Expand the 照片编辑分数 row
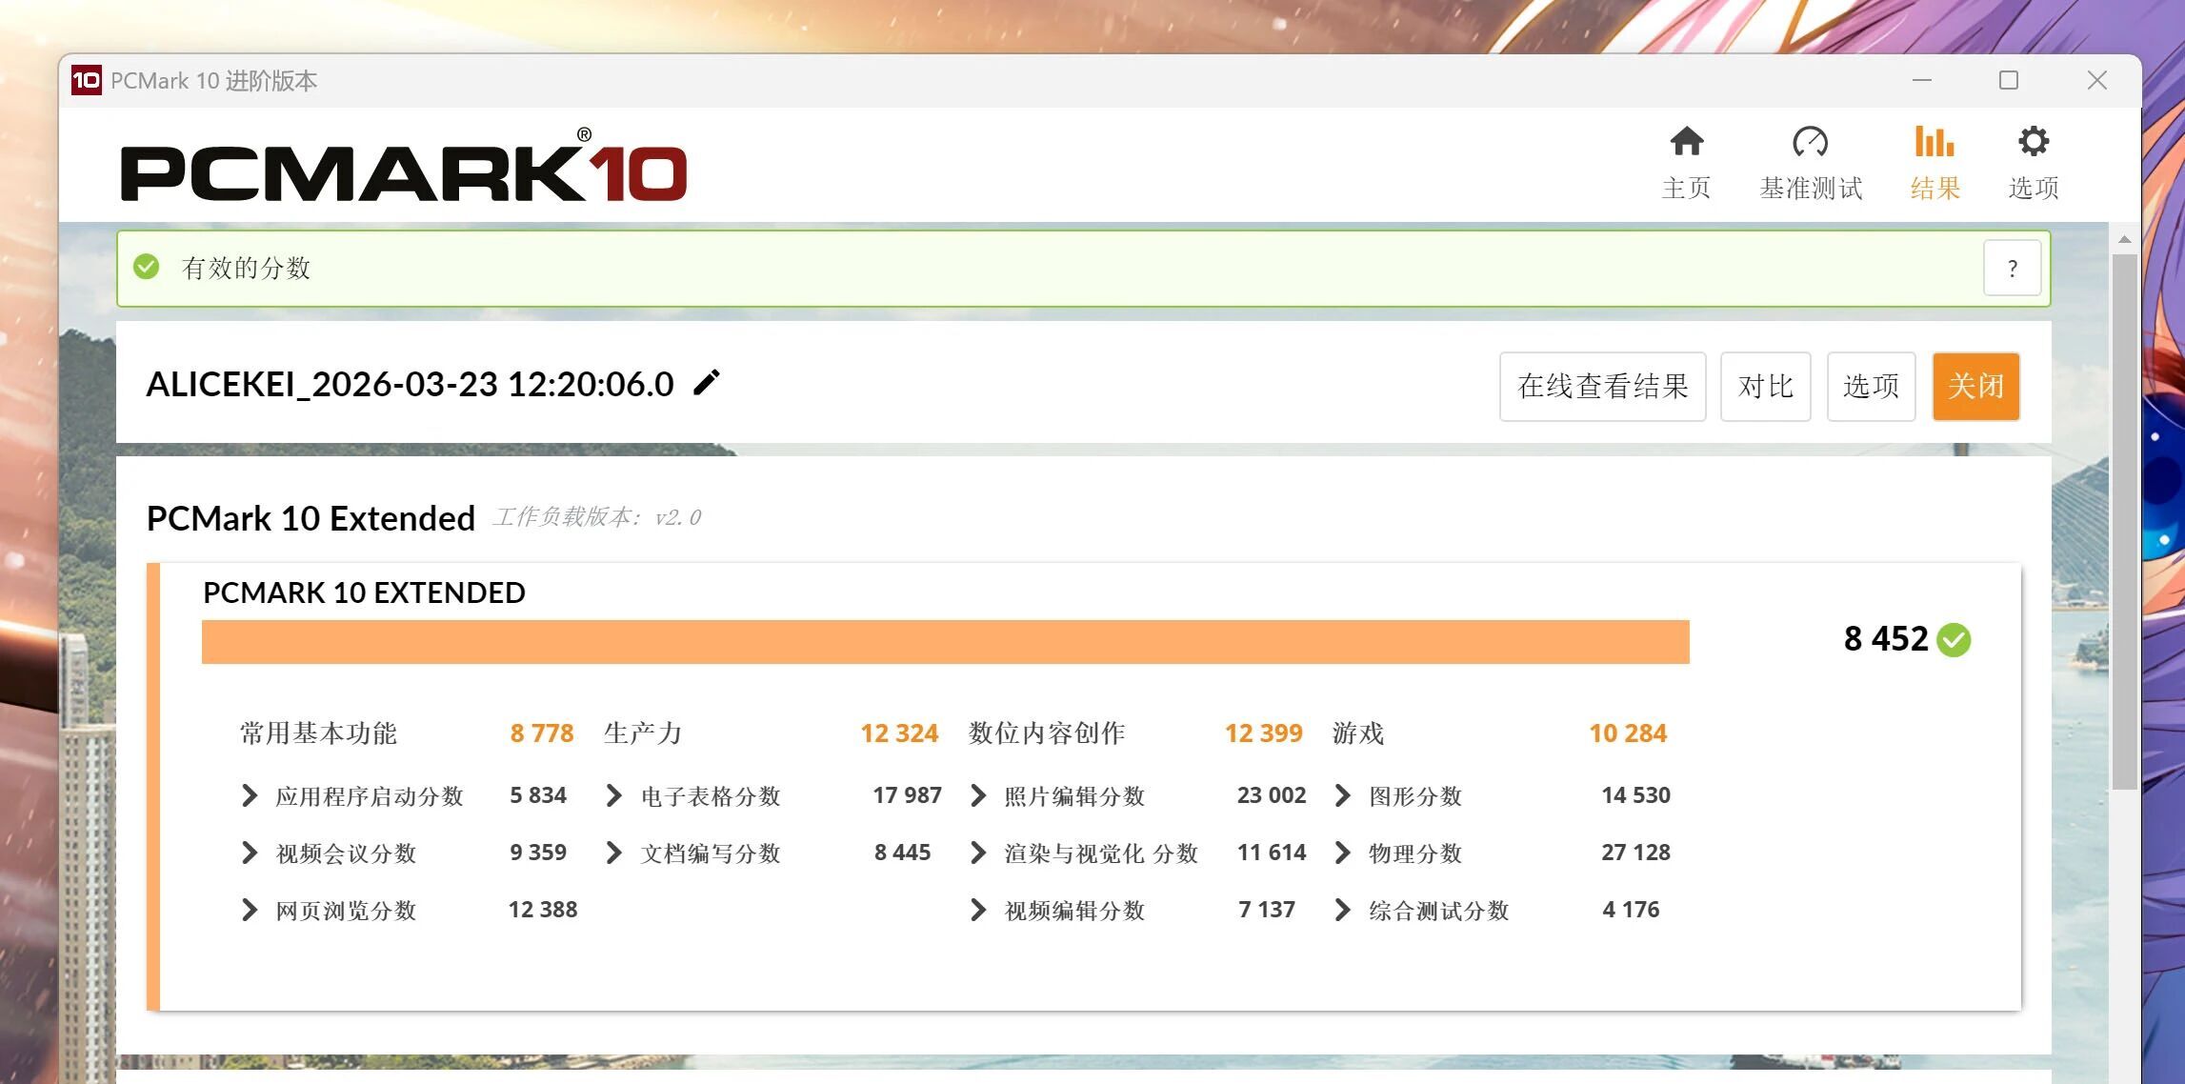2185x1084 pixels. (x=978, y=795)
